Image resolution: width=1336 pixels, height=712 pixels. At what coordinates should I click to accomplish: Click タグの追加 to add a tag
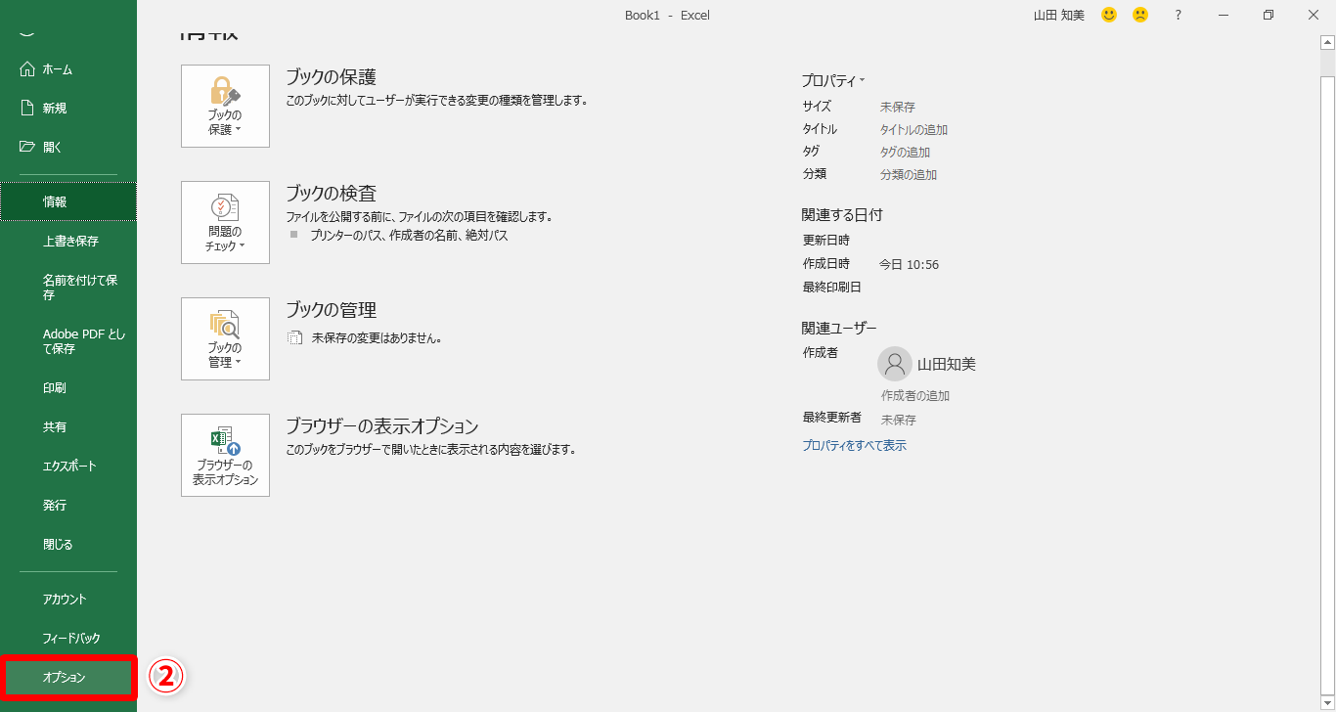[905, 153]
